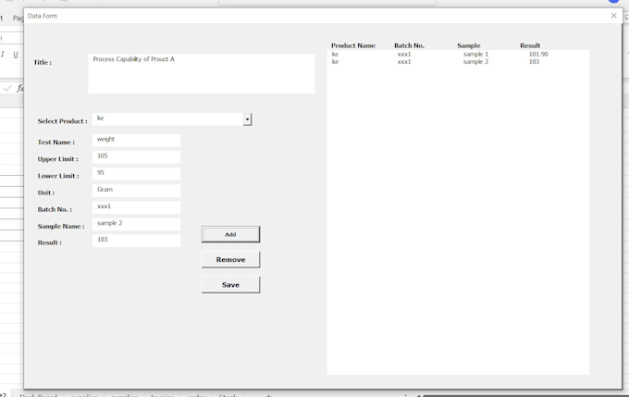Select the result value '101.90' in list
629x397 pixels.
[538, 55]
